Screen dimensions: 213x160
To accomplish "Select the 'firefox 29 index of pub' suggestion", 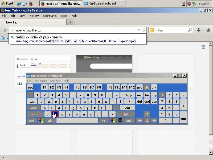I will tap(77, 39).
